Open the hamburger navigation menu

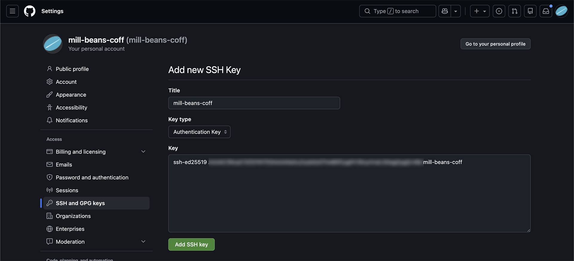[12, 11]
